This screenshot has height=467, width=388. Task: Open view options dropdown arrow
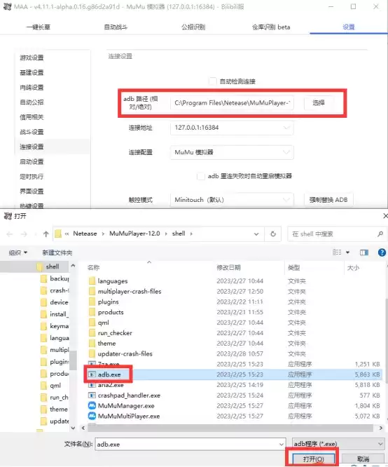[347, 252]
